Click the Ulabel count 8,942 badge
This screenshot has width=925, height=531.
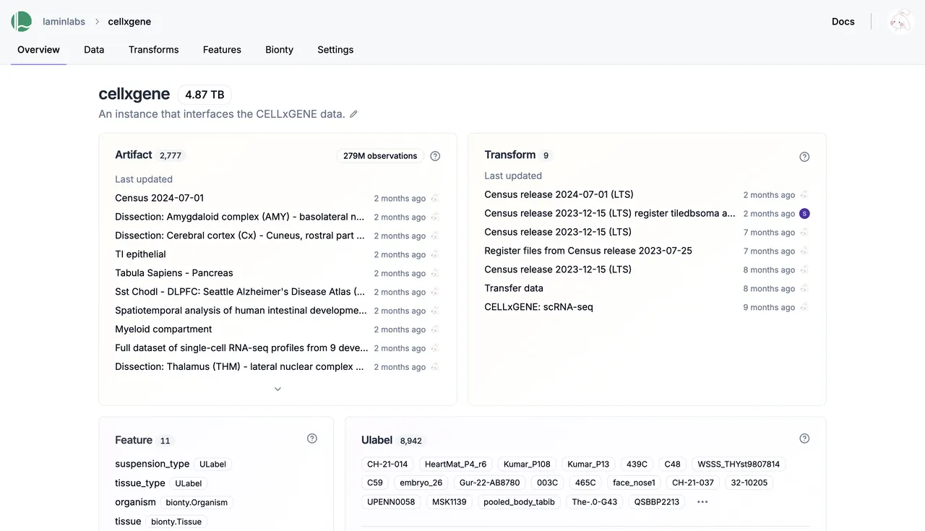(x=410, y=441)
